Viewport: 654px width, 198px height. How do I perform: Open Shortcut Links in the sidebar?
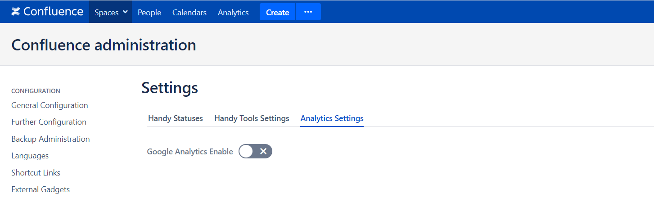click(x=36, y=173)
